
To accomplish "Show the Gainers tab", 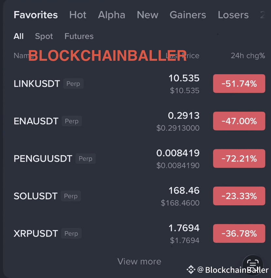I will coord(188,15).
